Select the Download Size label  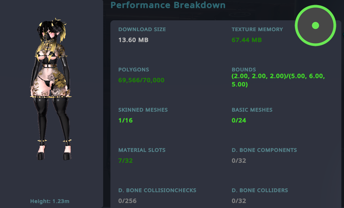coord(142,29)
